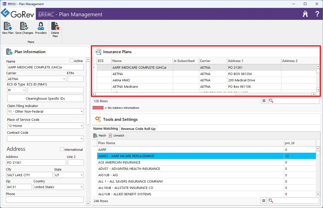The height and width of the screenshot is (208, 323).
Task: Expand the Place of Service Code dropdown
Action: click(82, 126)
